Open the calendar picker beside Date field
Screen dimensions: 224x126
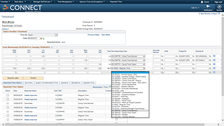(41, 38)
